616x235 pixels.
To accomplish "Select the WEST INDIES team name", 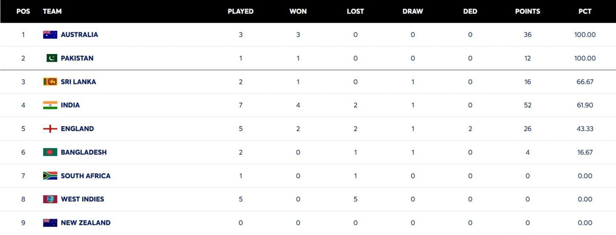I will (x=82, y=199).
